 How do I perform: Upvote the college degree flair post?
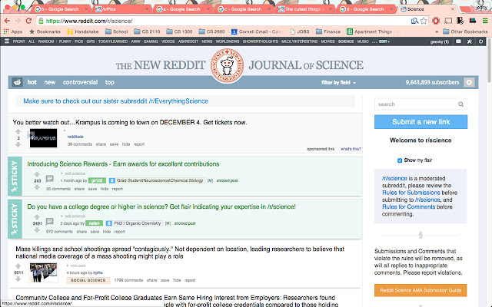pyautogui.click(x=37, y=217)
